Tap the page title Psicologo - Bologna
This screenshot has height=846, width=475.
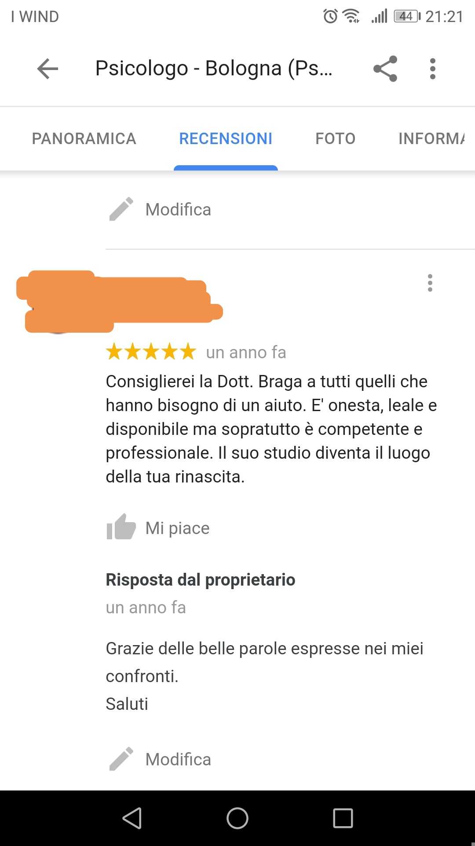click(214, 68)
